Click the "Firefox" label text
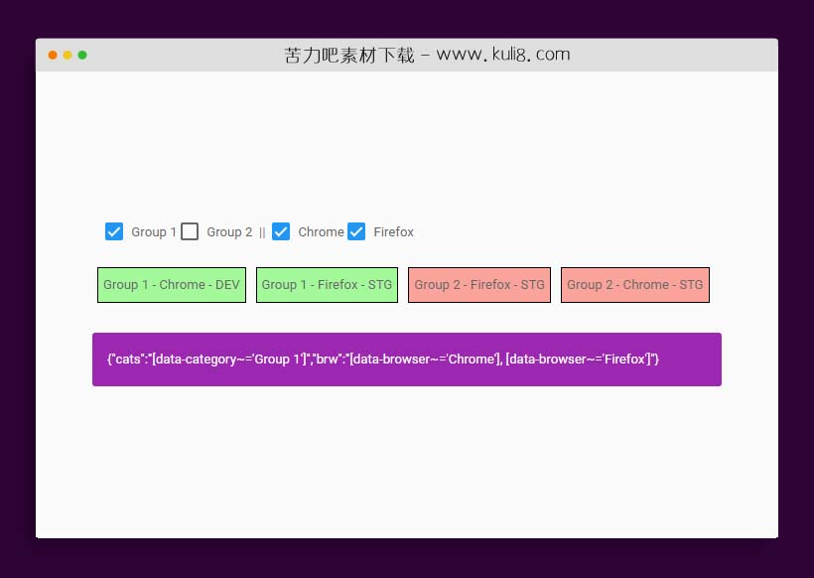This screenshot has height=578, width=814. [393, 232]
